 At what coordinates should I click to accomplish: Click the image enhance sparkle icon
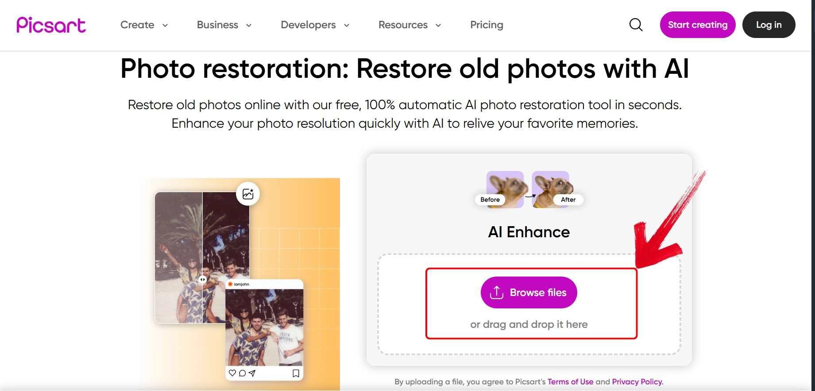click(x=248, y=194)
